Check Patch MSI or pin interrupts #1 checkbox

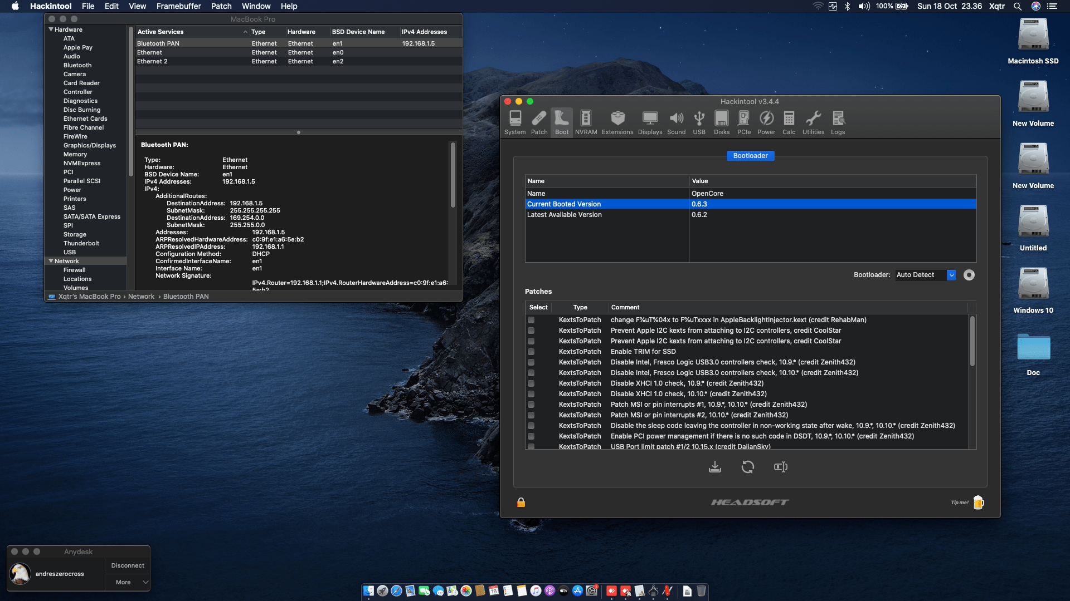point(531,405)
